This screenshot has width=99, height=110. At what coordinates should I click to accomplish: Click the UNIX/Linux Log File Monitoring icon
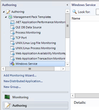click(x=12, y=43)
